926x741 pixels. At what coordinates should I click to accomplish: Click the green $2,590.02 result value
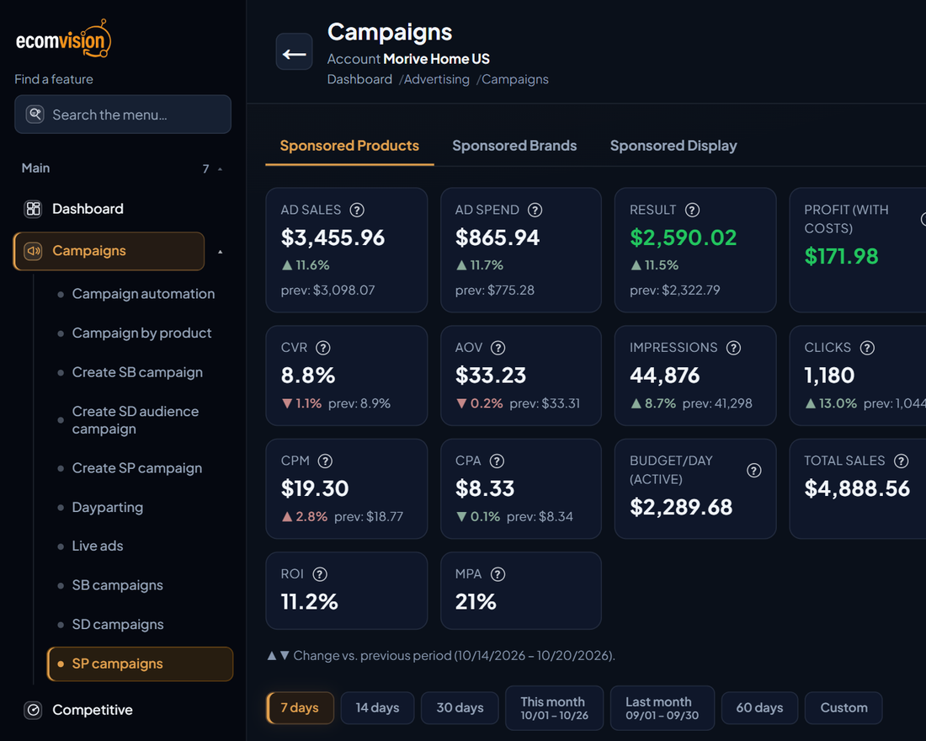683,237
